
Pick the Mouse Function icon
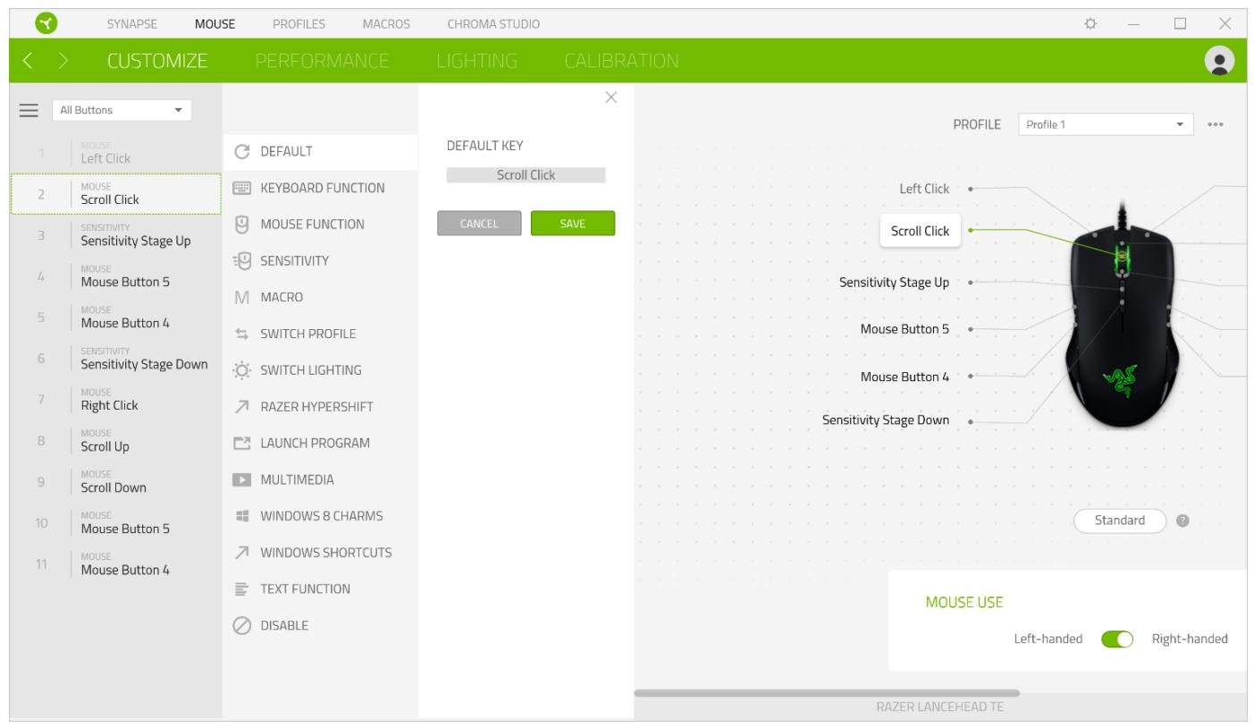(x=241, y=224)
